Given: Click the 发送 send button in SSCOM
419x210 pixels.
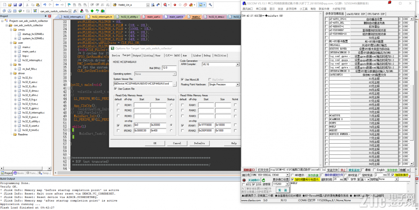Looking at the screenshot, I should point(282,190).
